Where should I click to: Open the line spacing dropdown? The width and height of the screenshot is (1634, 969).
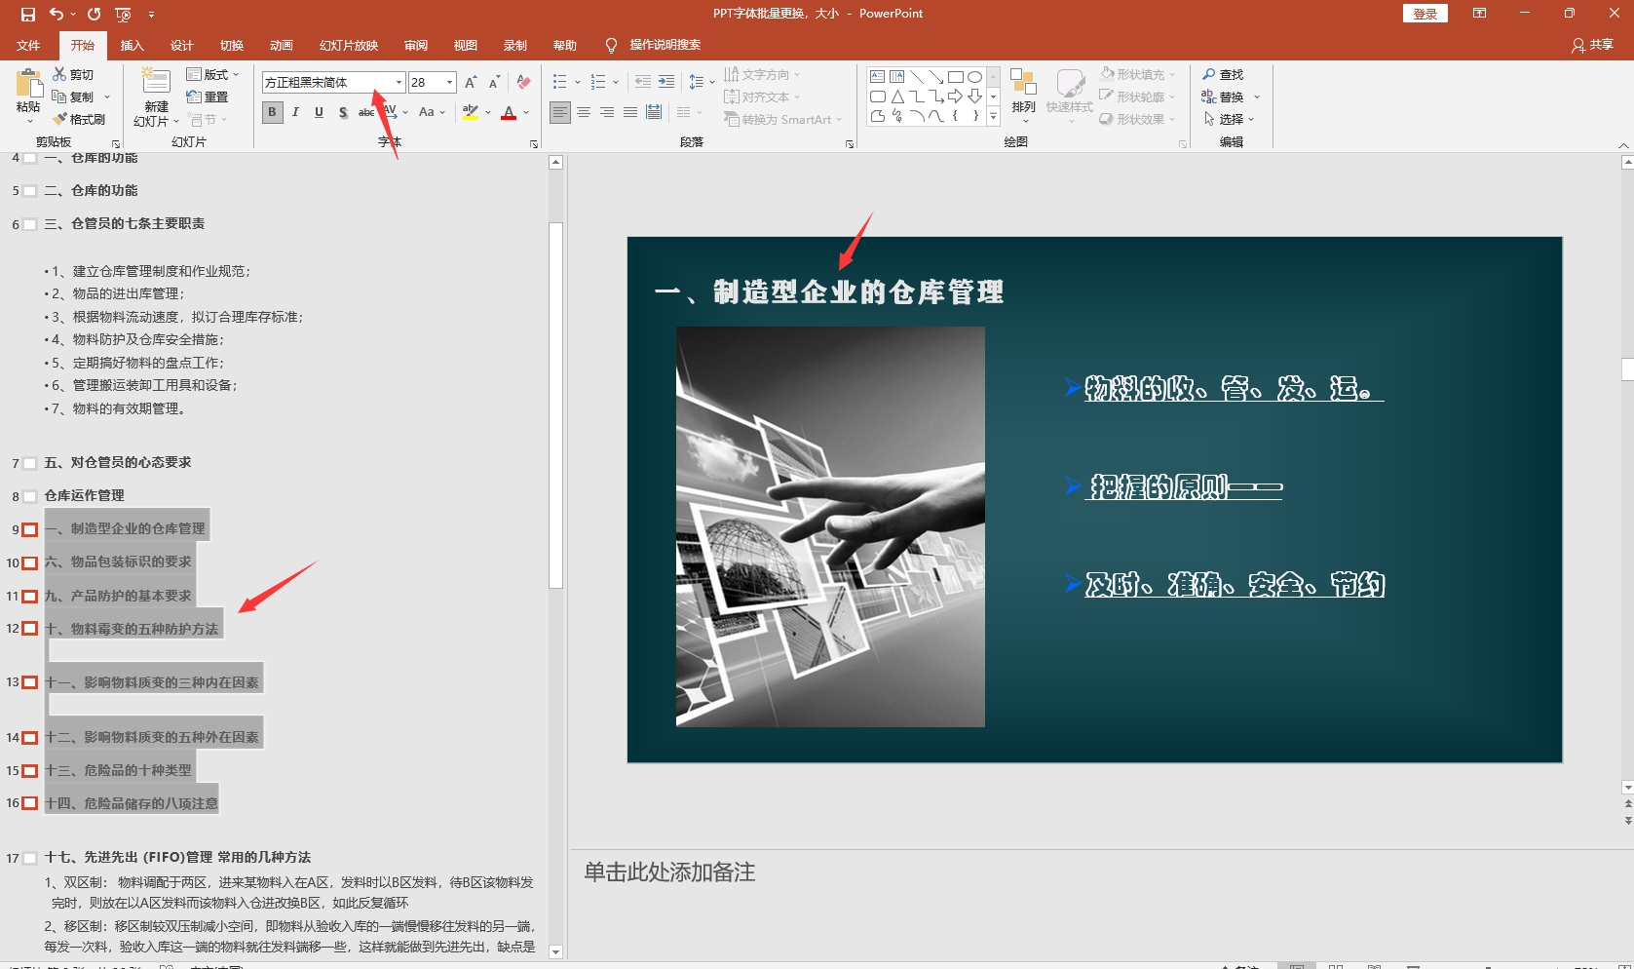pyautogui.click(x=702, y=83)
